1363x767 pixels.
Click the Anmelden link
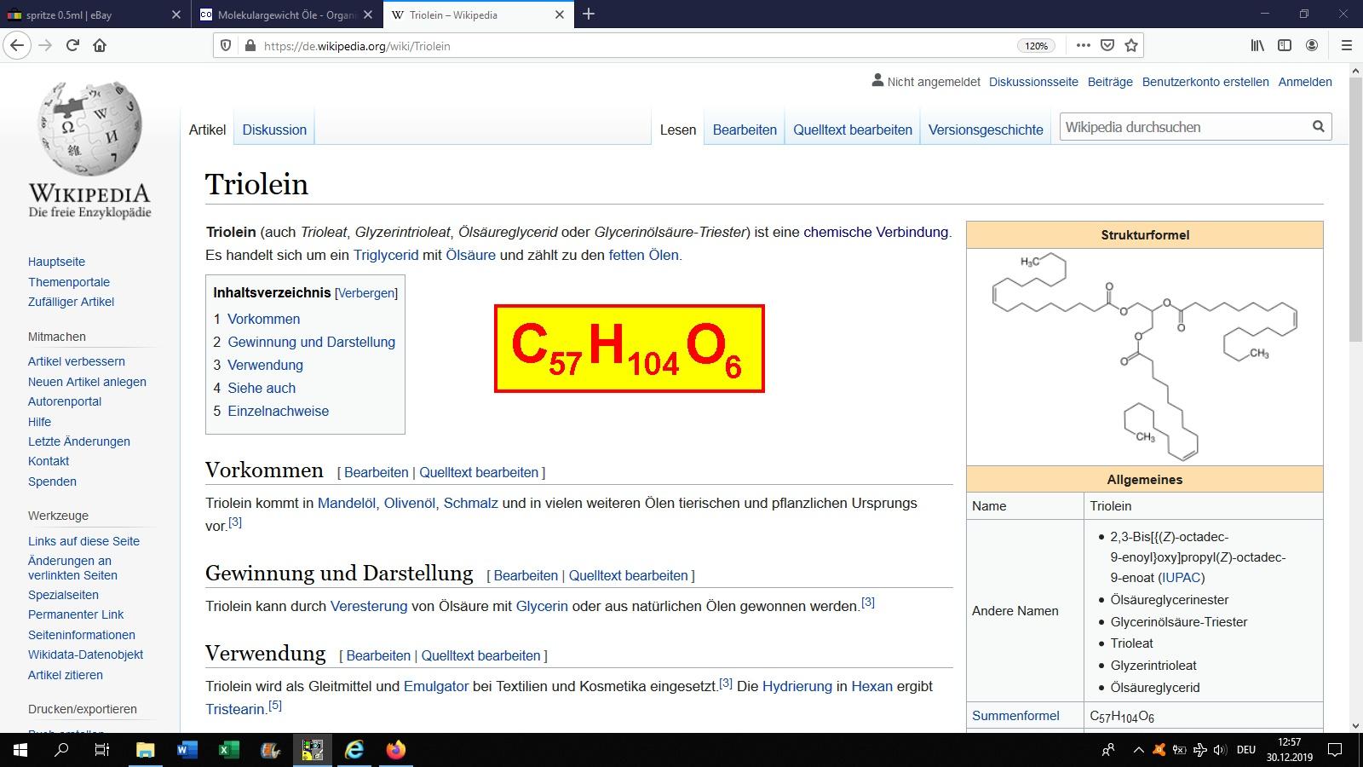(1305, 82)
